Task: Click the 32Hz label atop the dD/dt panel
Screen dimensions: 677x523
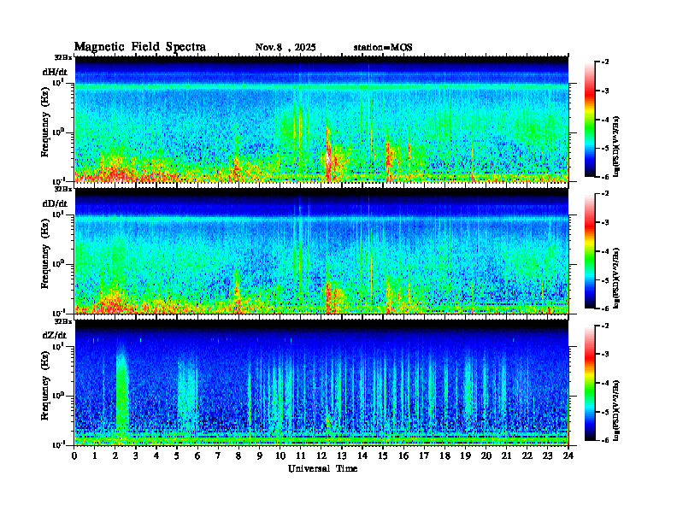Action: [x=63, y=189]
